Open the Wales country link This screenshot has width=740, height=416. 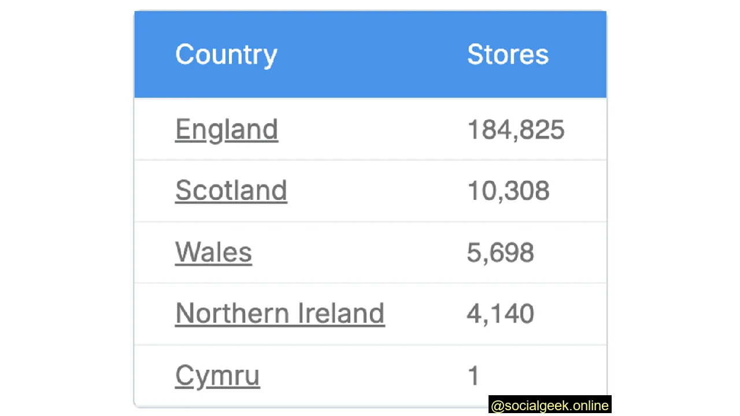click(x=213, y=252)
